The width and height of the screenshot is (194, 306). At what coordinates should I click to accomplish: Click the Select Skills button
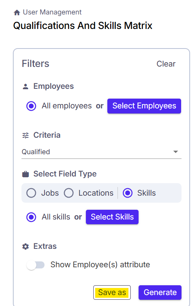tap(112, 217)
